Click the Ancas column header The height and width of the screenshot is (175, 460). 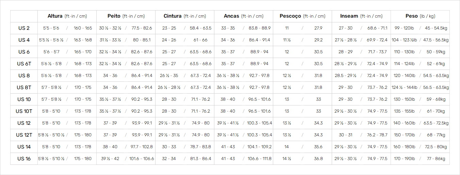tap(244, 16)
